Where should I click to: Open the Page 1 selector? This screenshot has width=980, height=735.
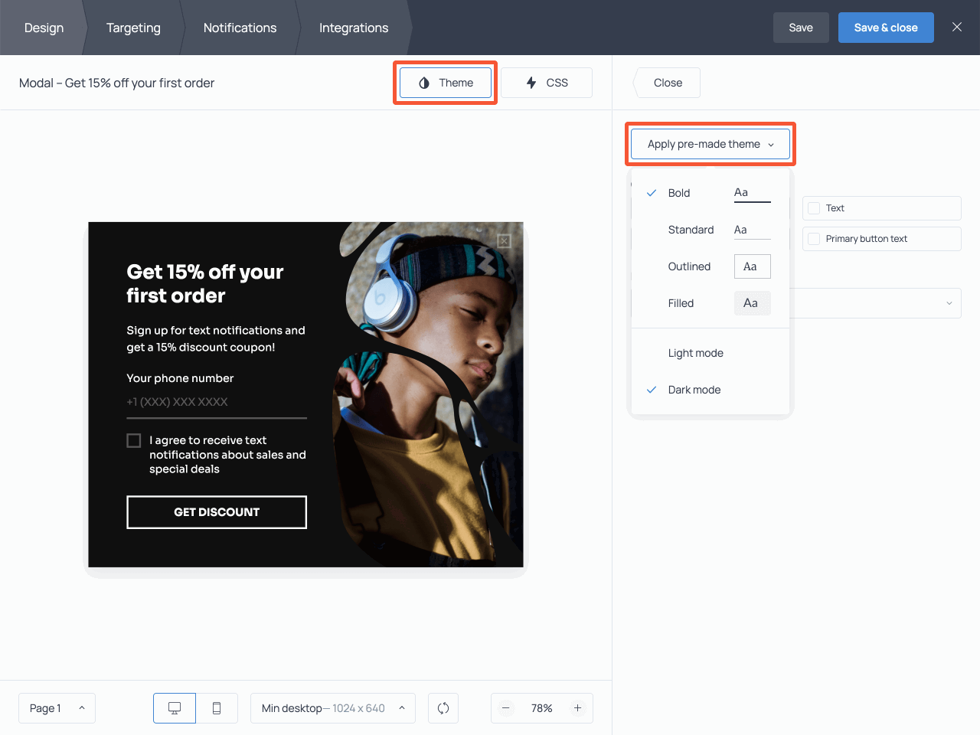point(57,708)
